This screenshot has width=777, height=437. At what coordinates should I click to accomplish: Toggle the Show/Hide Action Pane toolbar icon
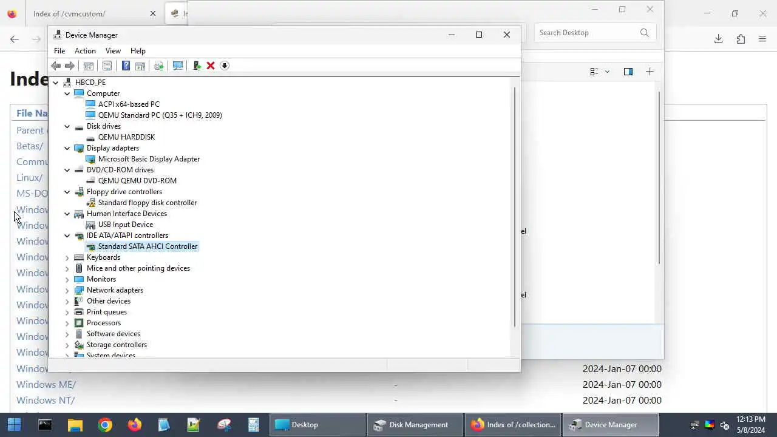[x=140, y=66]
